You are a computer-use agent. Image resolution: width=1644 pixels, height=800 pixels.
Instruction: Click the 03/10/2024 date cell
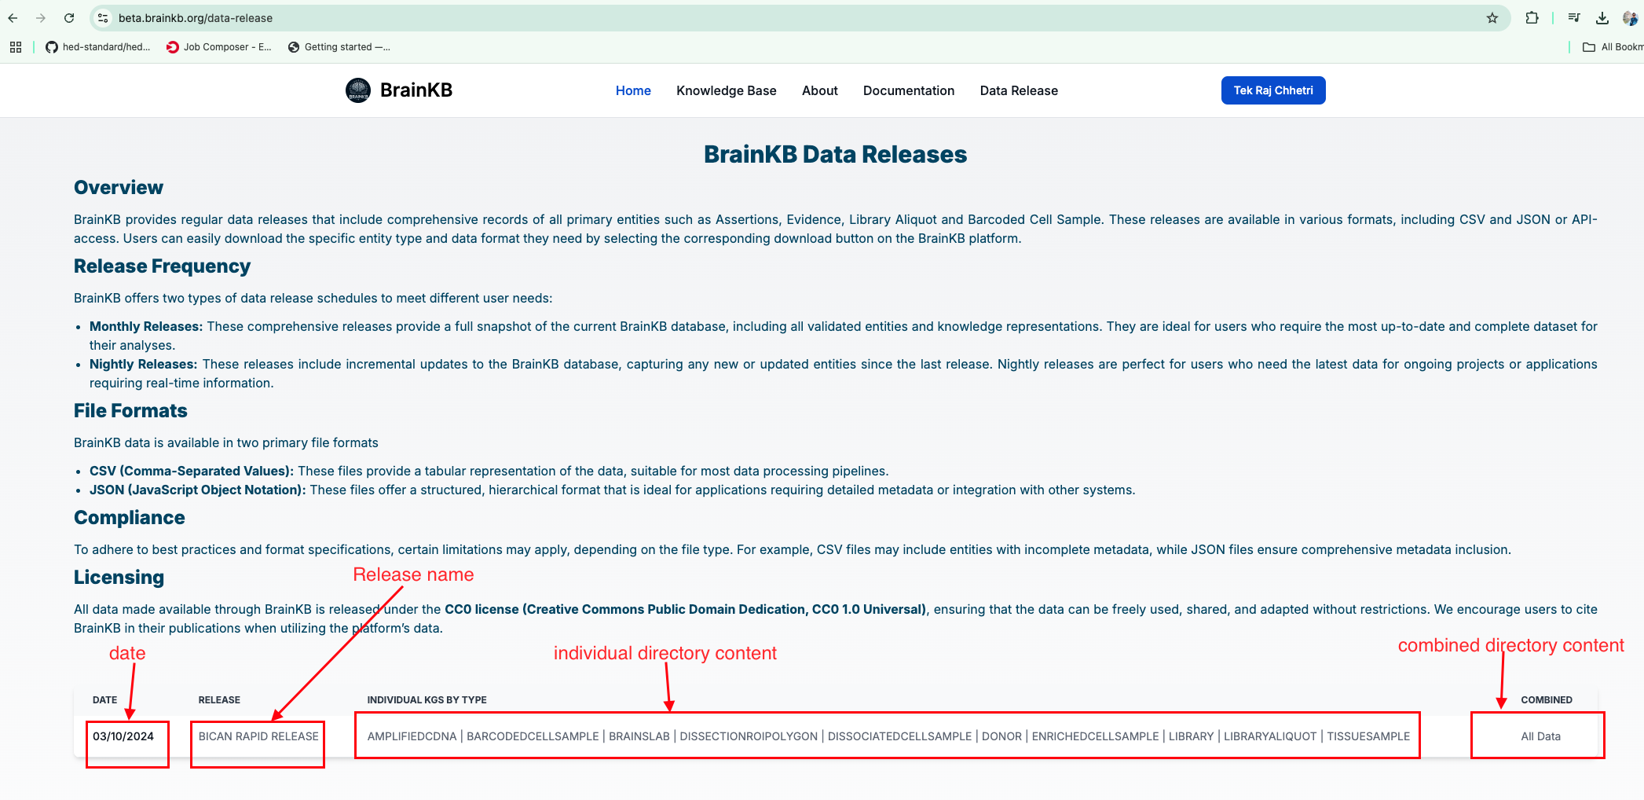pyautogui.click(x=123, y=736)
